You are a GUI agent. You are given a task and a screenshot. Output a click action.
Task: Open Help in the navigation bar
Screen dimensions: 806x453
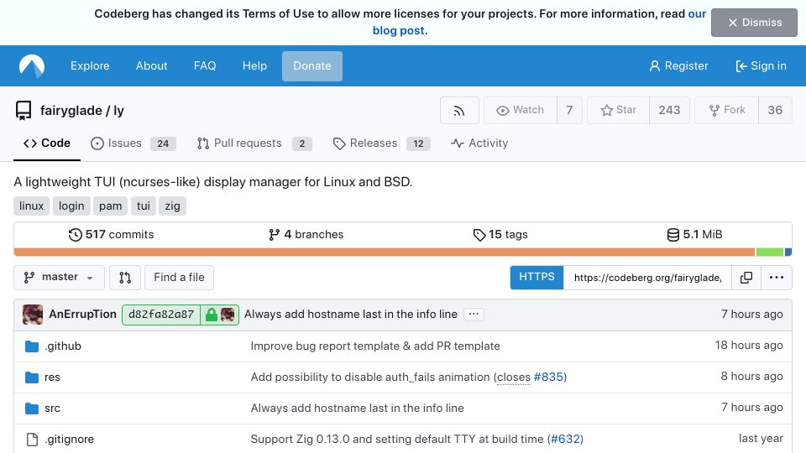[x=254, y=65]
